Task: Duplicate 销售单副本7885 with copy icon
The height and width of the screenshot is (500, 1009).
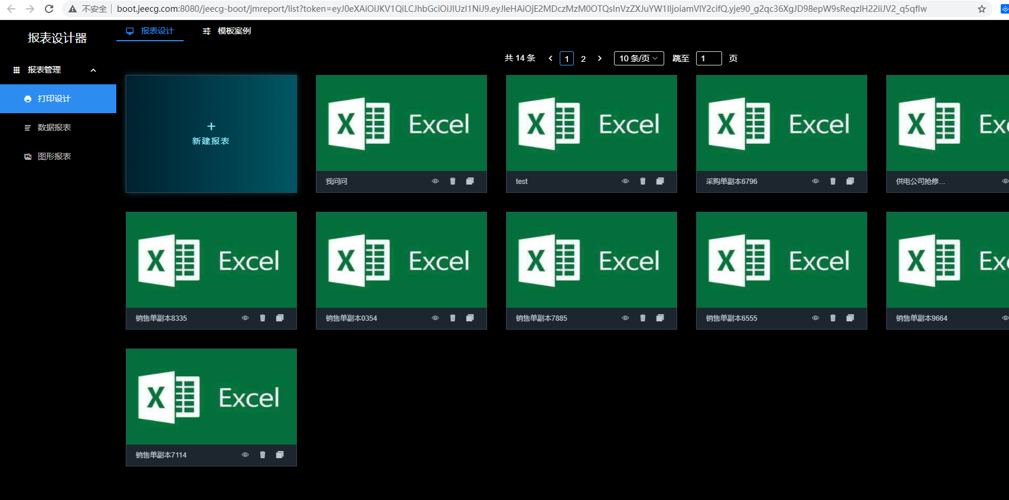Action: coord(660,318)
